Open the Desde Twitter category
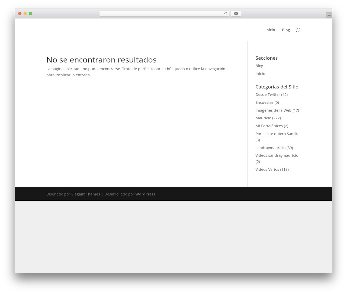The width and height of the screenshot is (347, 294). click(x=268, y=94)
